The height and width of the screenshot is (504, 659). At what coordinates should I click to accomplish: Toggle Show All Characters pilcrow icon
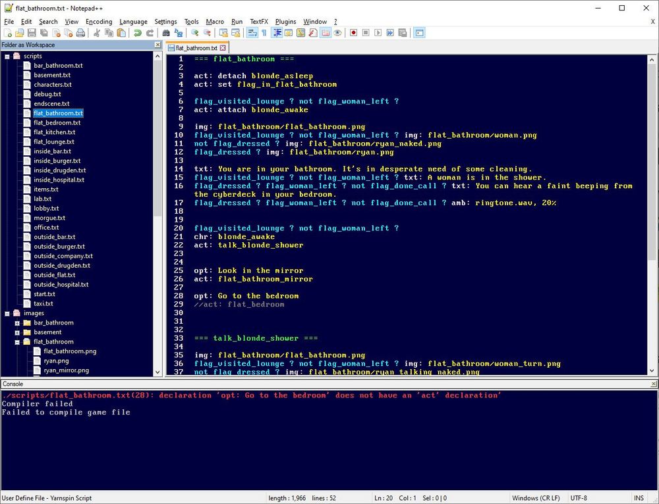point(264,33)
